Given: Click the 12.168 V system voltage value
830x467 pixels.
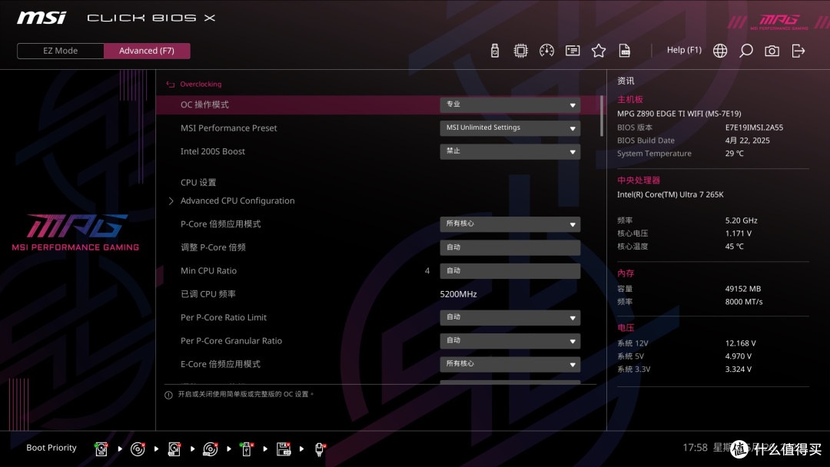Looking at the screenshot, I should coord(741,343).
